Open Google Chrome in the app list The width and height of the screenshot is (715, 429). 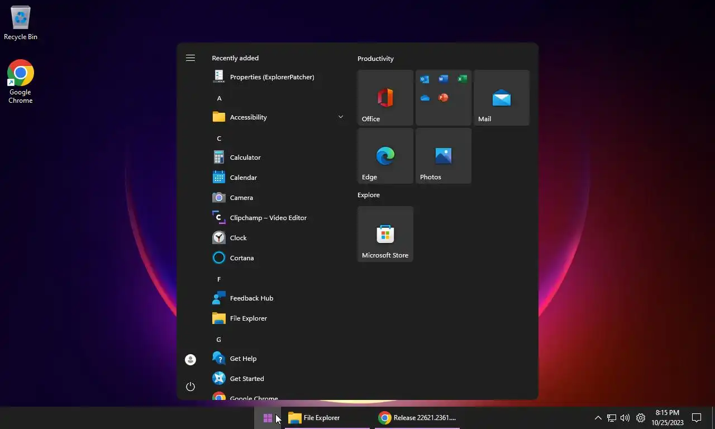[x=278, y=395]
